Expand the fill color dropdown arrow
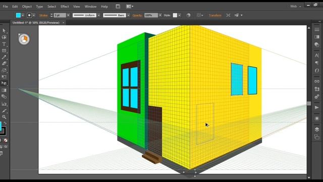This screenshot has height=182, width=323. point(23,15)
